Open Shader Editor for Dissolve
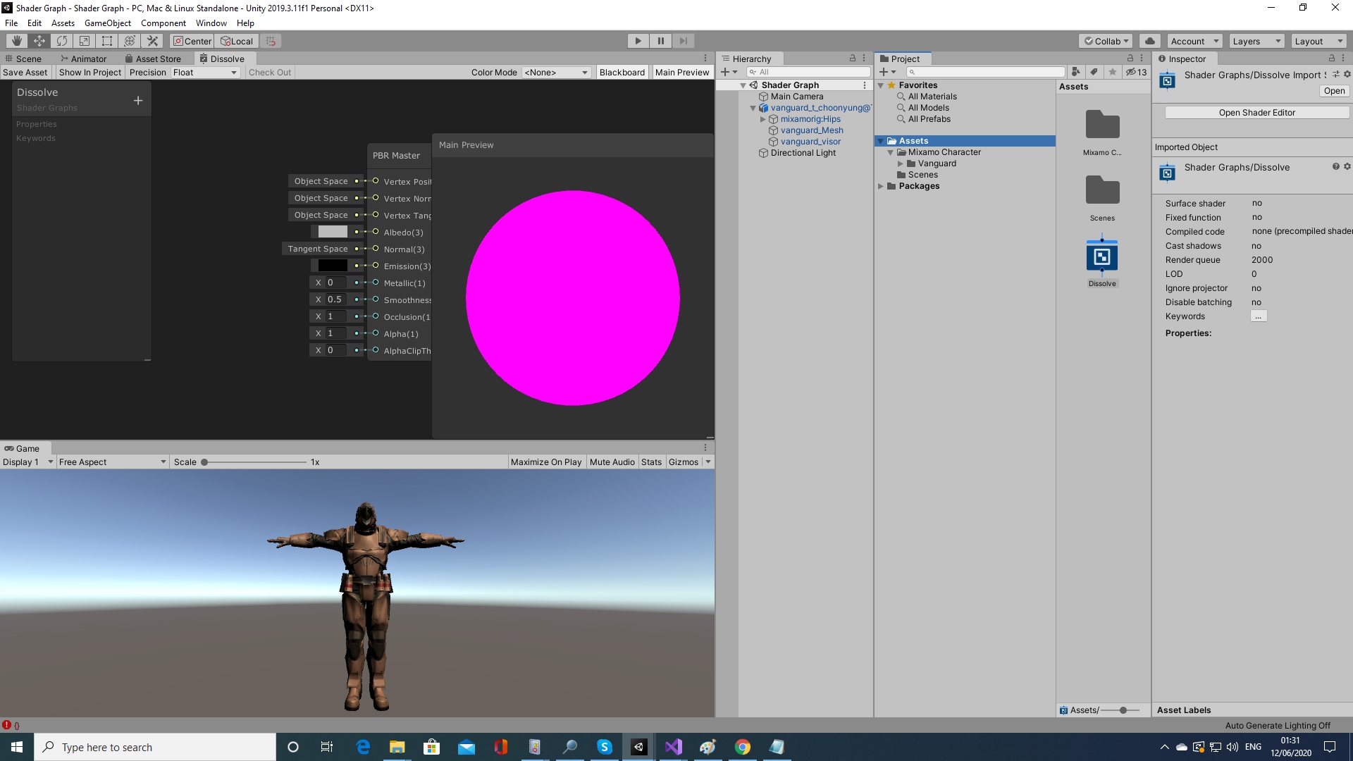The height and width of the screenshot is (761, 1353). pos(1256,111)
